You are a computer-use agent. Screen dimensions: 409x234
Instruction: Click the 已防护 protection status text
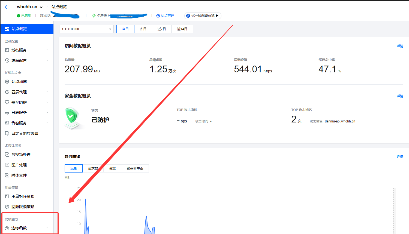click(100, 120)
